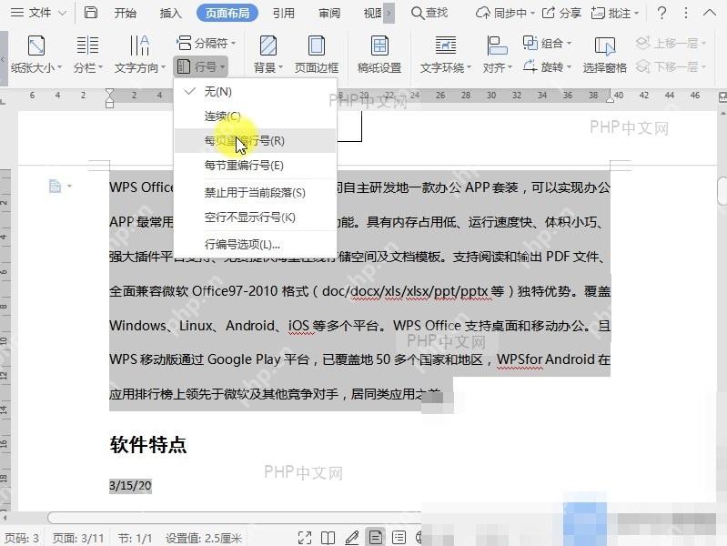This screenshot has width=727, height=546.
Task: Collapse the ribbon with the up chevron
Action: tap(710, 13)
